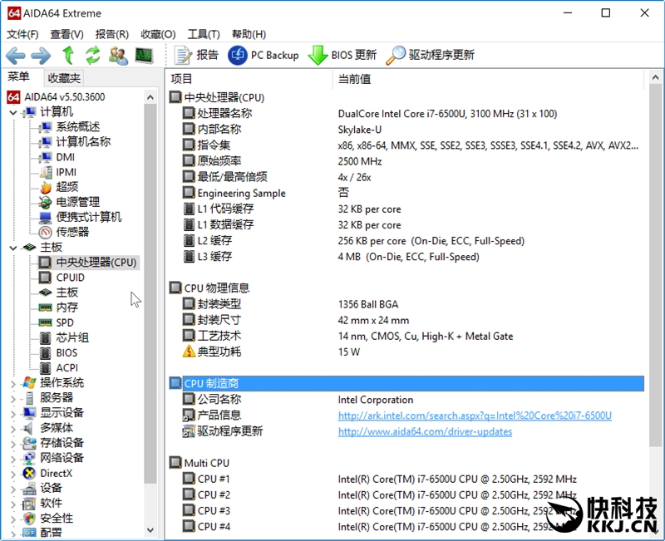Click the green up arrow icon
This screenshot has width=665, height=541.
[68, 56]
